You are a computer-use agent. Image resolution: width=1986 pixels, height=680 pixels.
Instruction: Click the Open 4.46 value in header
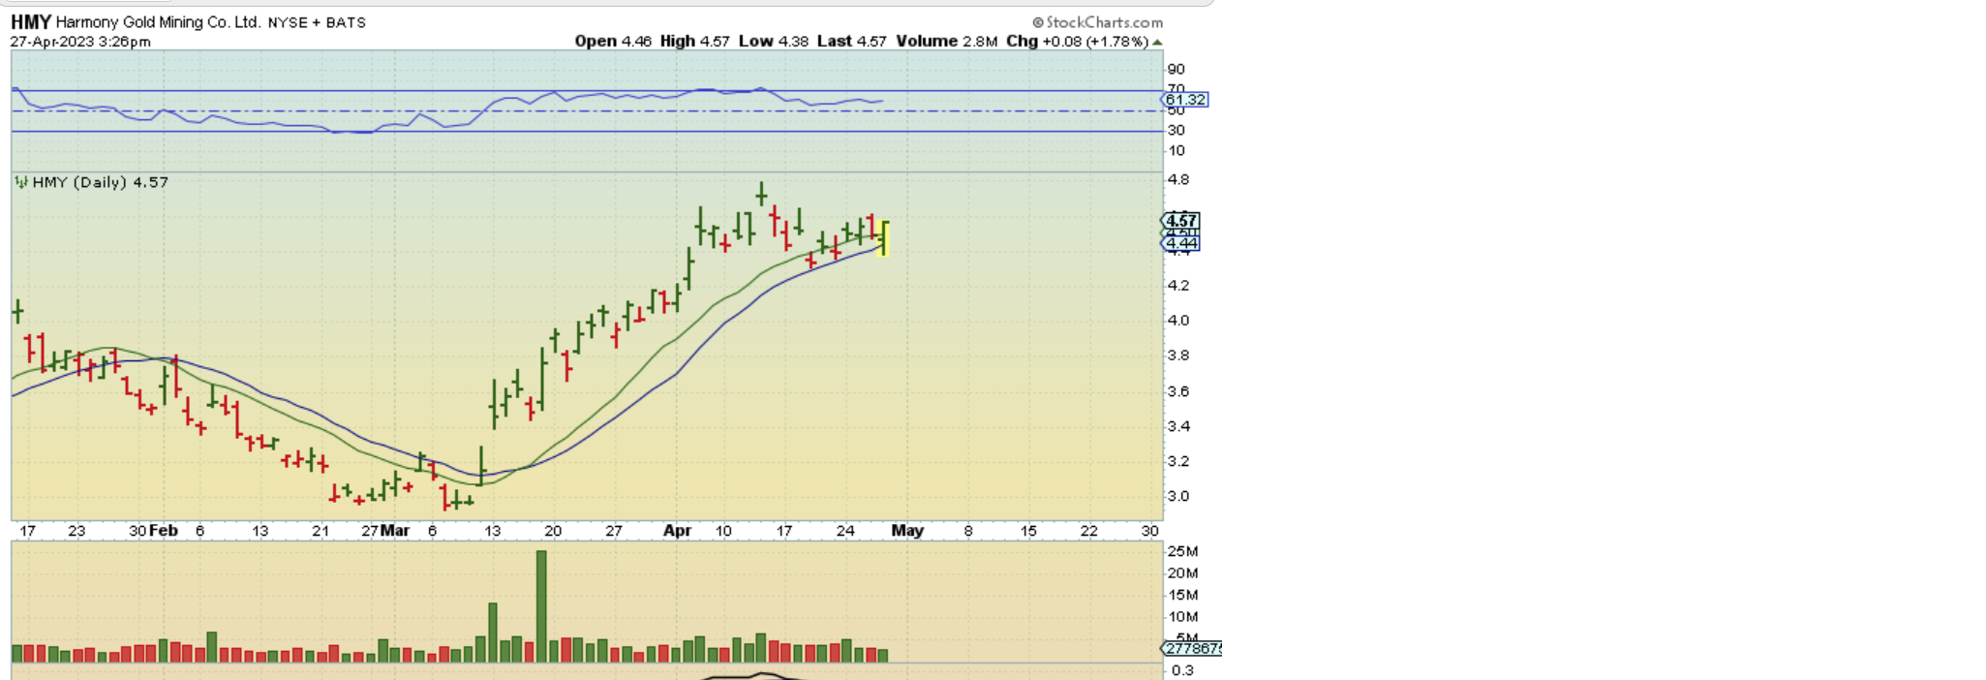[613, 41]
